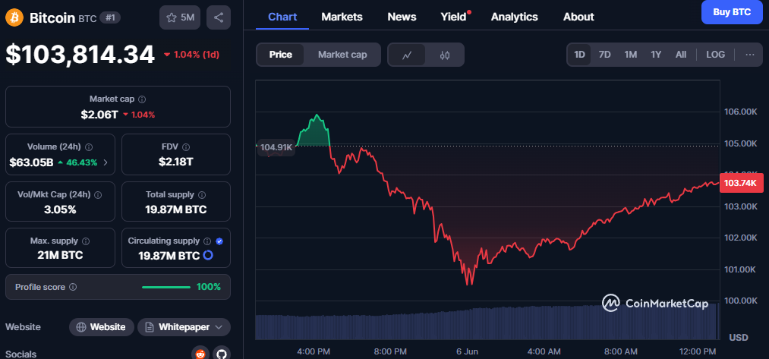Click the Buy BTC button
This screenshot has height=359, width=769.
coord(731,12)
